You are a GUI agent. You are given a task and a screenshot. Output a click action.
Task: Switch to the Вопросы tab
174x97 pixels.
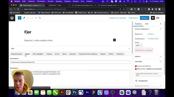click(x=120, y=54)
